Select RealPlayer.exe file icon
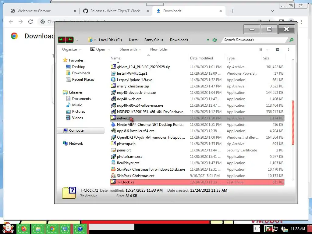The height and width of the screenshot is (234, 312). pos(113,163)
